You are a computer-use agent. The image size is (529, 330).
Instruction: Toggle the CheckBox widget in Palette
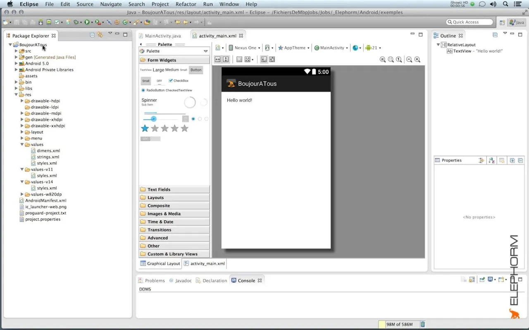[179, 81]
